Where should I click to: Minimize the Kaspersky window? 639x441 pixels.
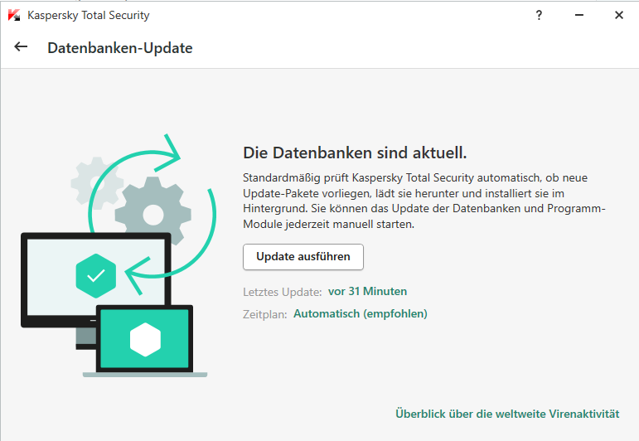579,16
